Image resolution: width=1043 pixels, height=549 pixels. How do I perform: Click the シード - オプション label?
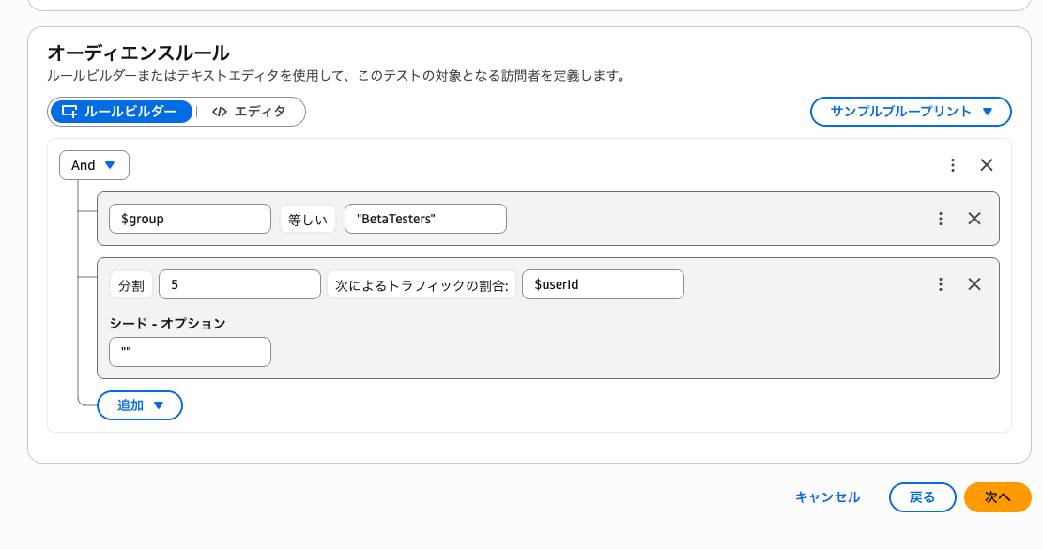168,324
